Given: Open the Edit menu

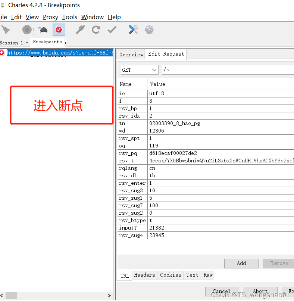Looking at the screenshot, I should [16, 17].
